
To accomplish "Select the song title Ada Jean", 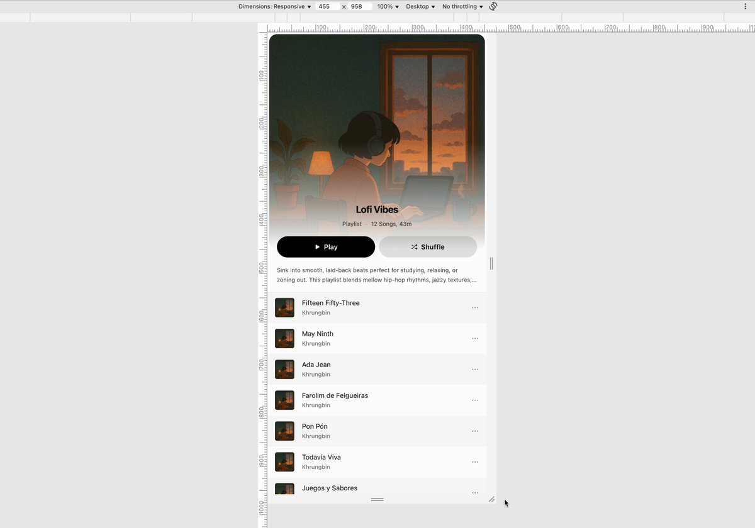I will [x=316, y=365].
